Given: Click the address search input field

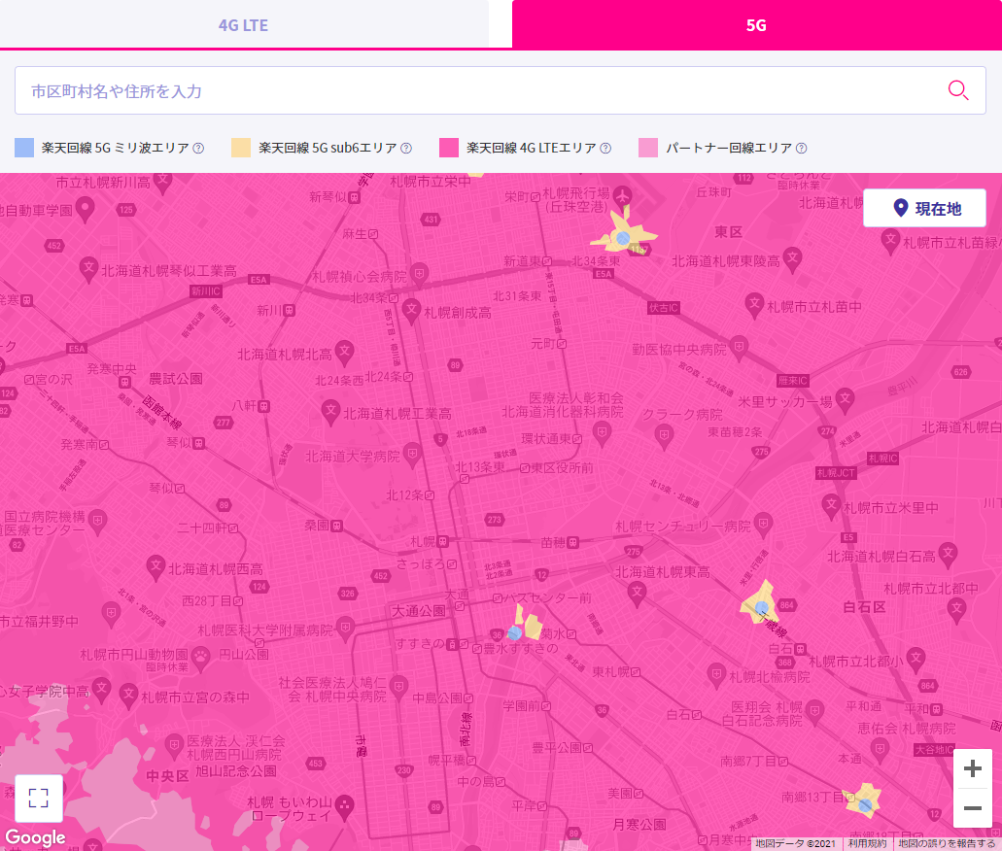Looking at the screenshot, I should (501, 90).
